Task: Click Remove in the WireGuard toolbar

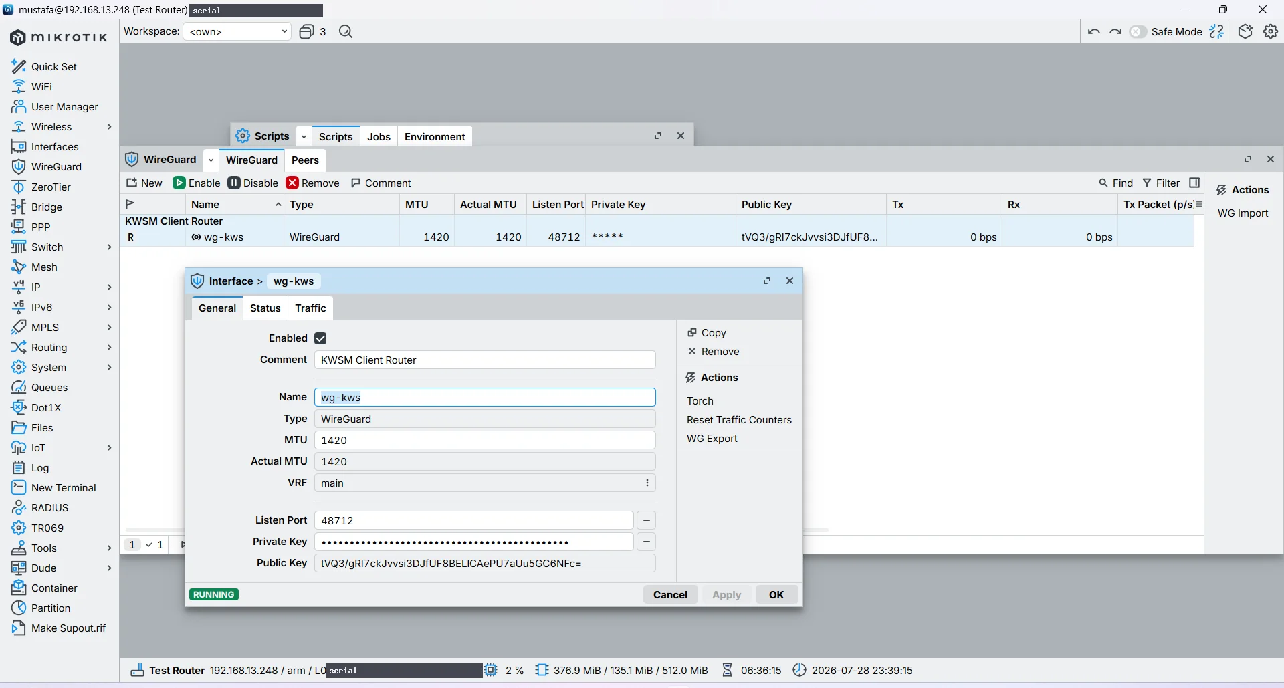Action: (313, 183)
